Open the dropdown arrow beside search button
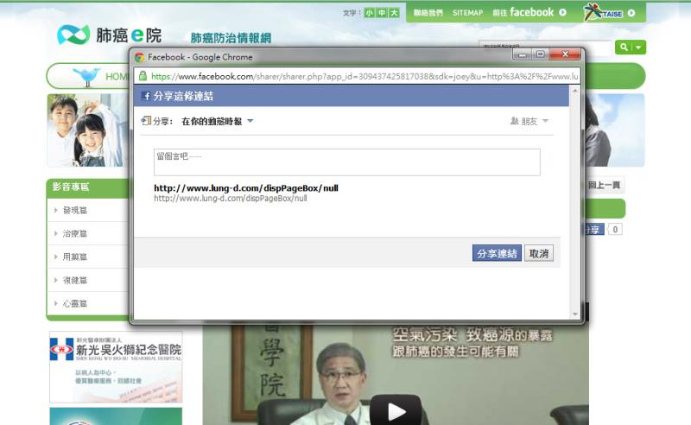This screenshot has height=425, width=691. pos(638,48)
